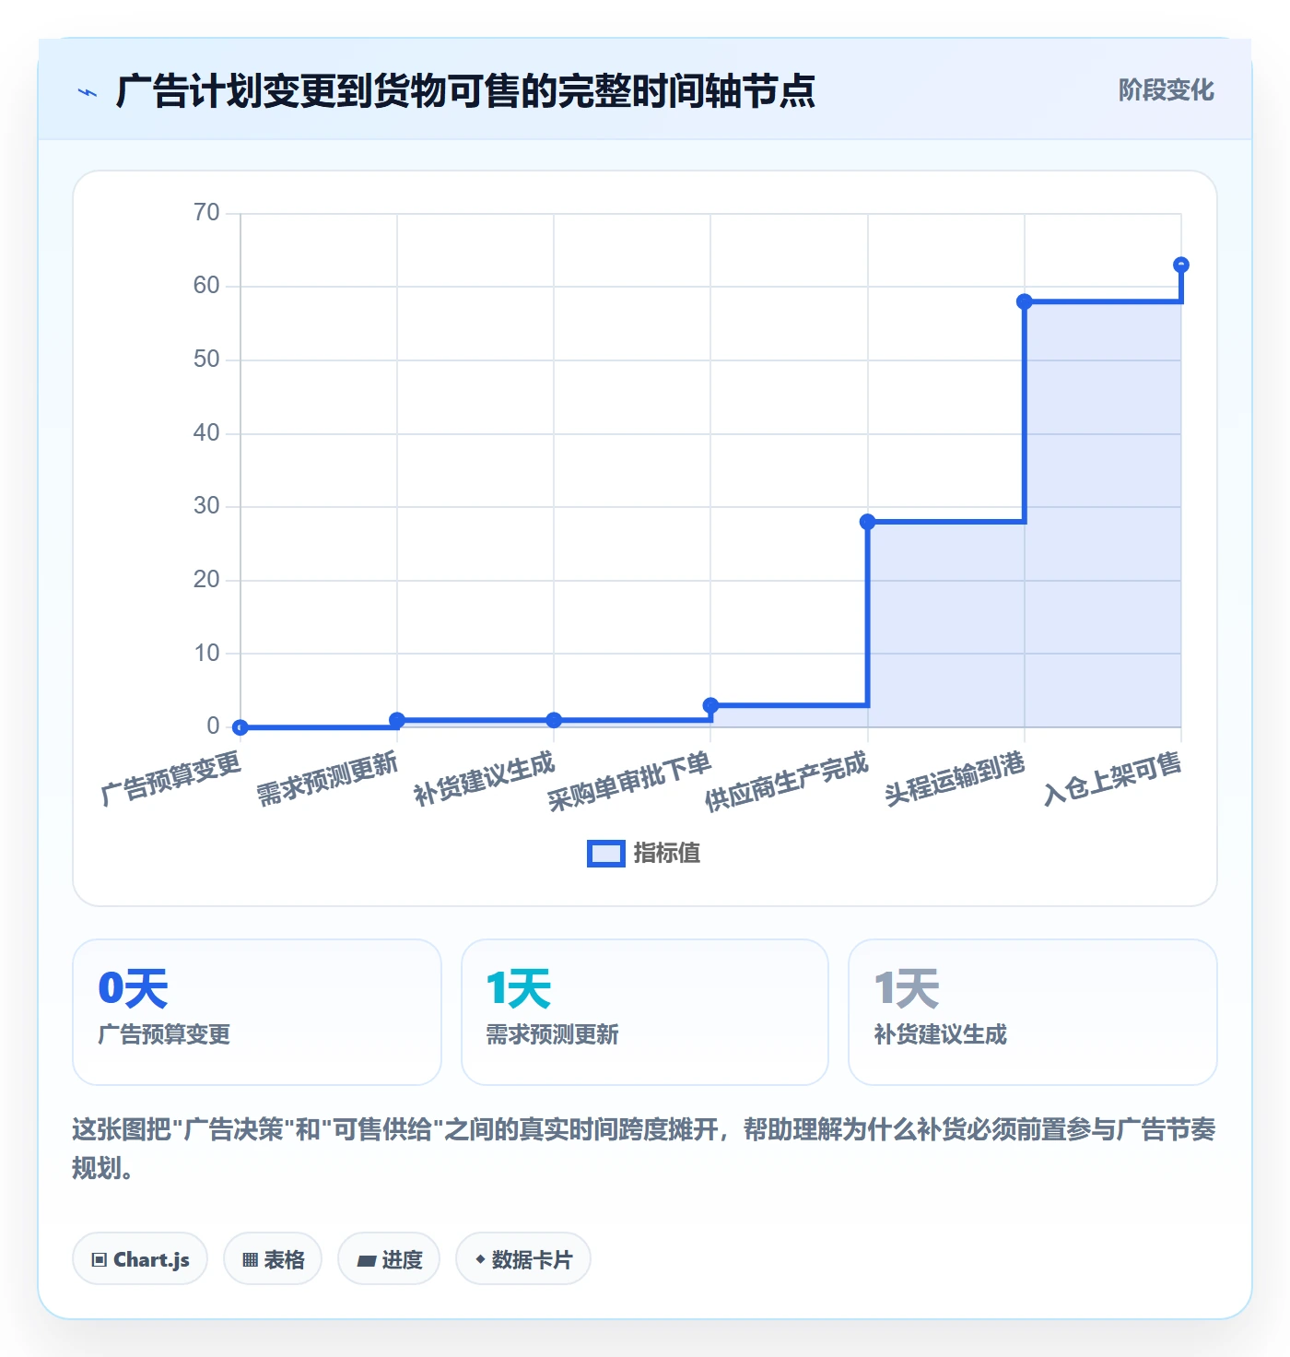This screenshot has width=1290, height=1357.
Task: Click the x-axis label 补货建议生成
Action: 485,778
